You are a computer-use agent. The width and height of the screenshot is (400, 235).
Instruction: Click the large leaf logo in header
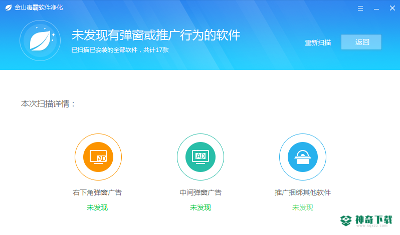click(40, 40)
